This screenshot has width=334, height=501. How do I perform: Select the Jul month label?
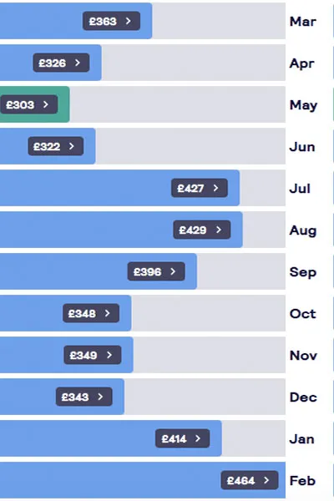[x=300, y=188]
